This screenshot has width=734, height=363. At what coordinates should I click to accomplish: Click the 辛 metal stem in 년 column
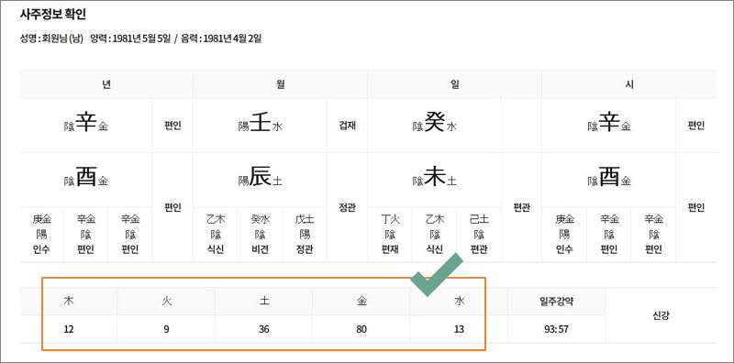point(86,123)
